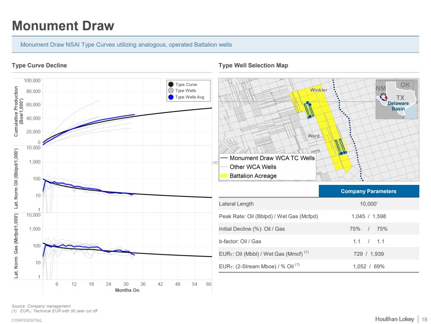
Task: Click the black Type Curve legend circle
Action: coord(171,85)
